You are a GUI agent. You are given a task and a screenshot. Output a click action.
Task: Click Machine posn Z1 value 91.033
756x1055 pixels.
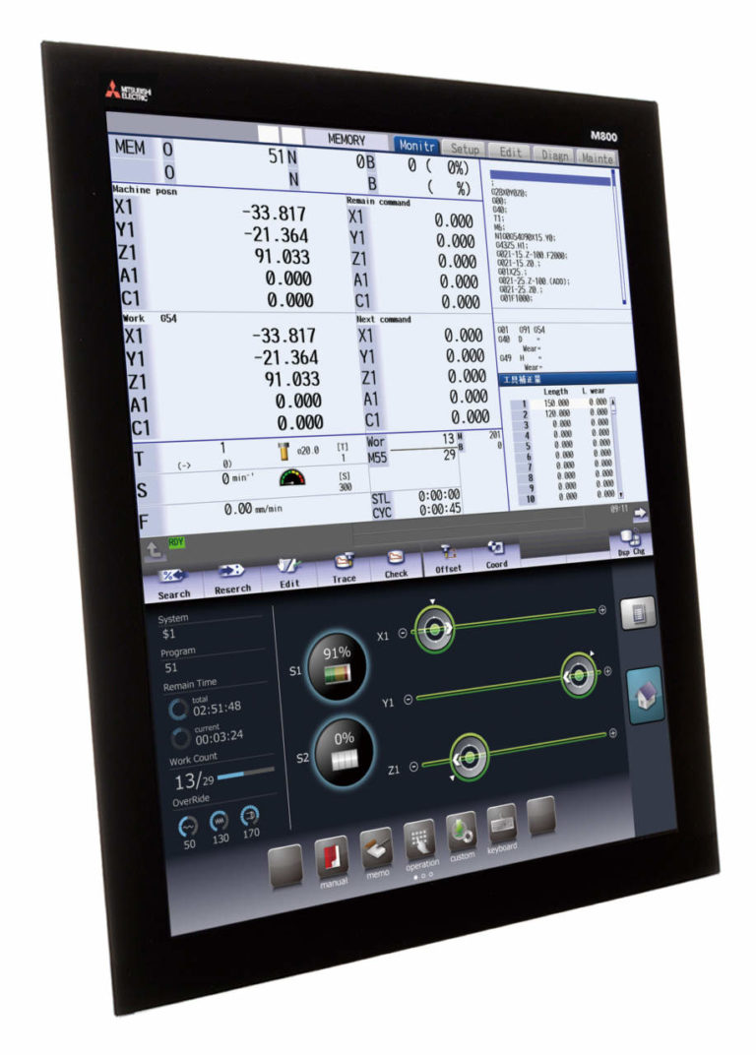283,256
